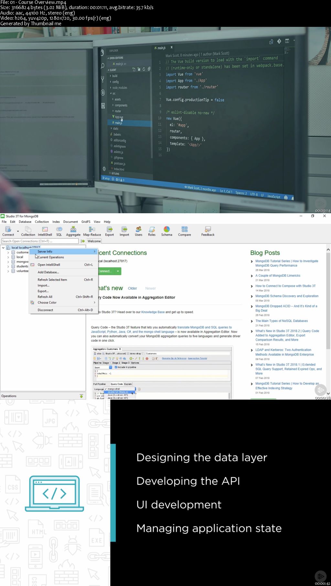Click the students database icon in tree
331x586 pixels.
(x=13, y=266)
